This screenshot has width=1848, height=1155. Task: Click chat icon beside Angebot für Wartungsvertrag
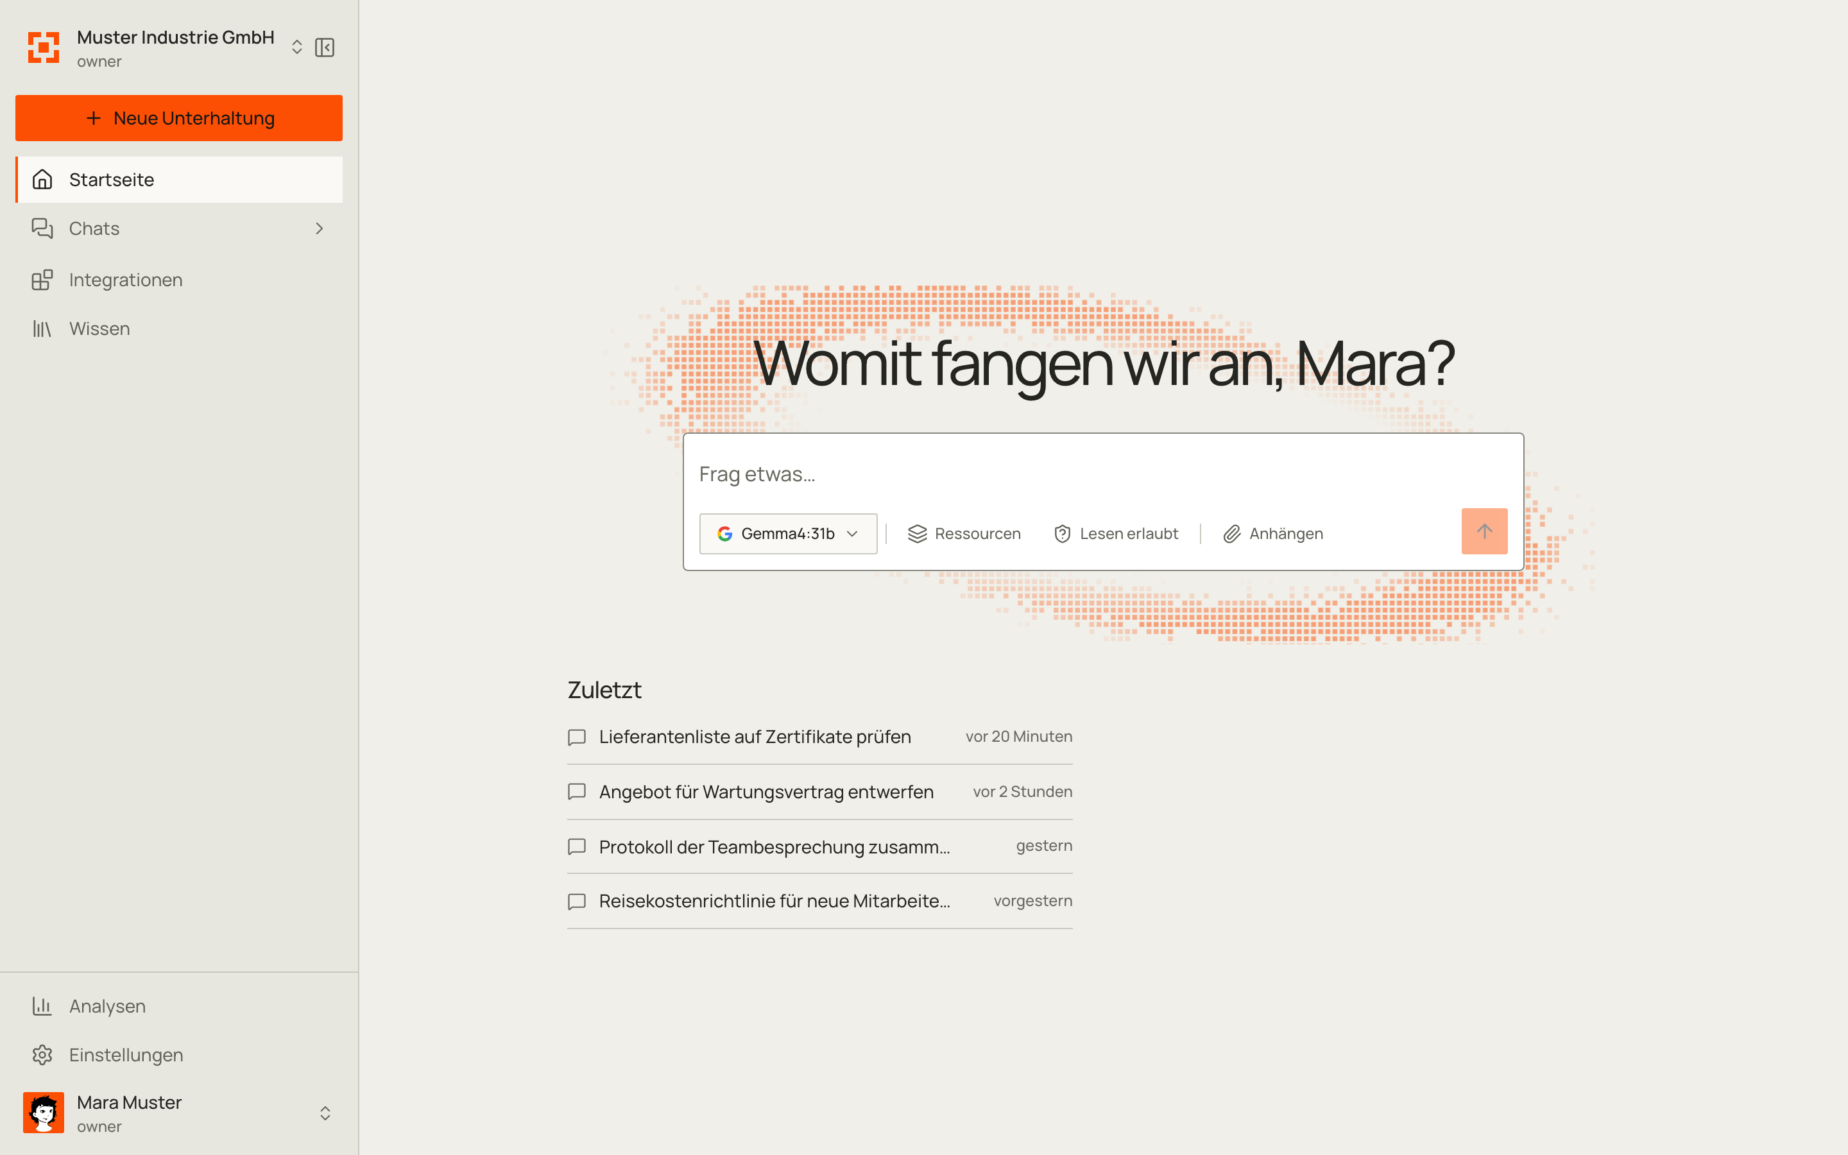577,791
